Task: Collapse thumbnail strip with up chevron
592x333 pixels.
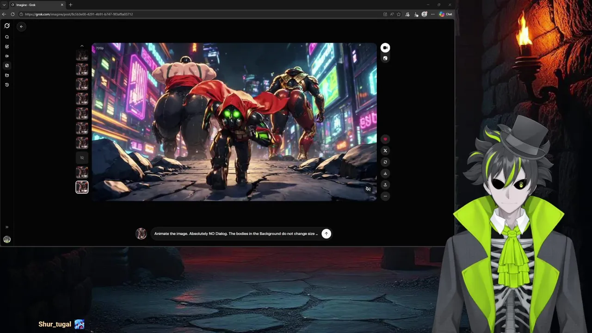Action: [82, 46]
